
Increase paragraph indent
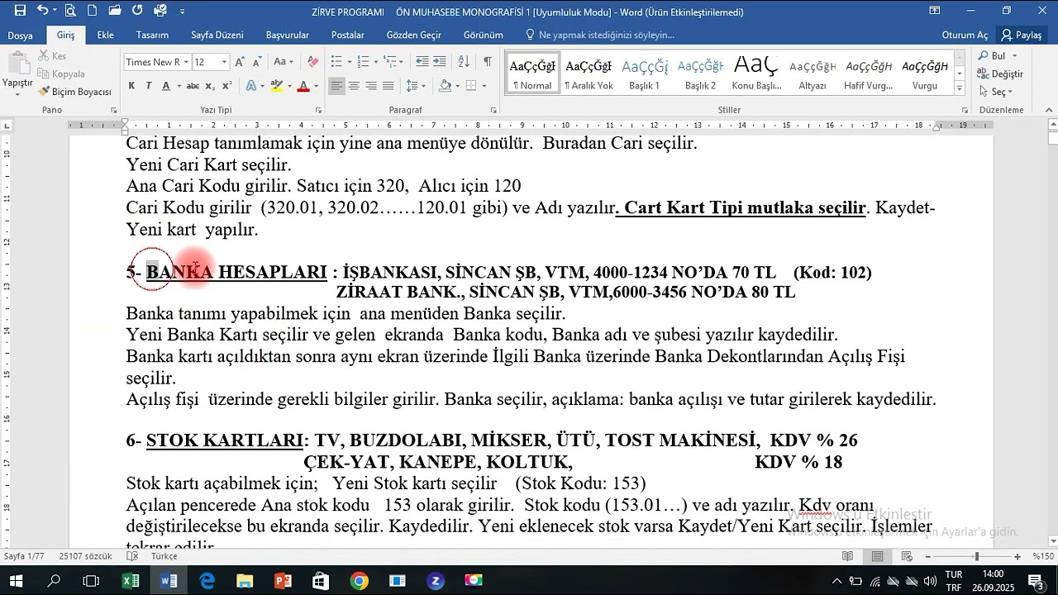point(439,62)
